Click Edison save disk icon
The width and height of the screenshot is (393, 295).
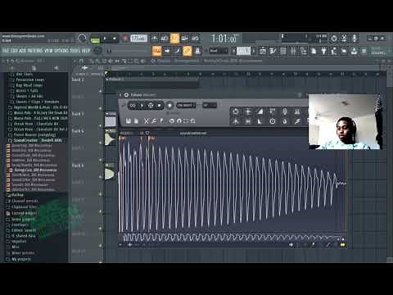pyautogui.click(x=129, y=121)
